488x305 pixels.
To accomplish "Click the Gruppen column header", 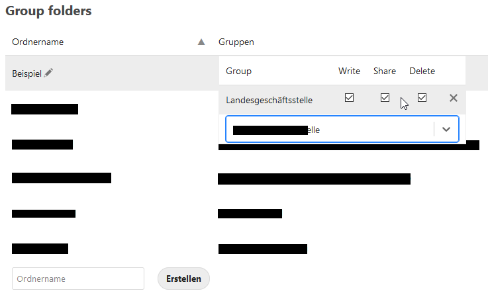I will (236, 42).
